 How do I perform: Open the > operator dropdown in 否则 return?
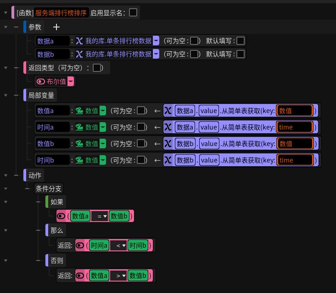118,276
